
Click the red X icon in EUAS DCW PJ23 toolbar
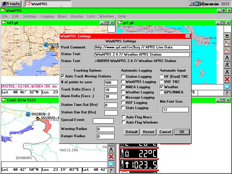coord(111,157)
